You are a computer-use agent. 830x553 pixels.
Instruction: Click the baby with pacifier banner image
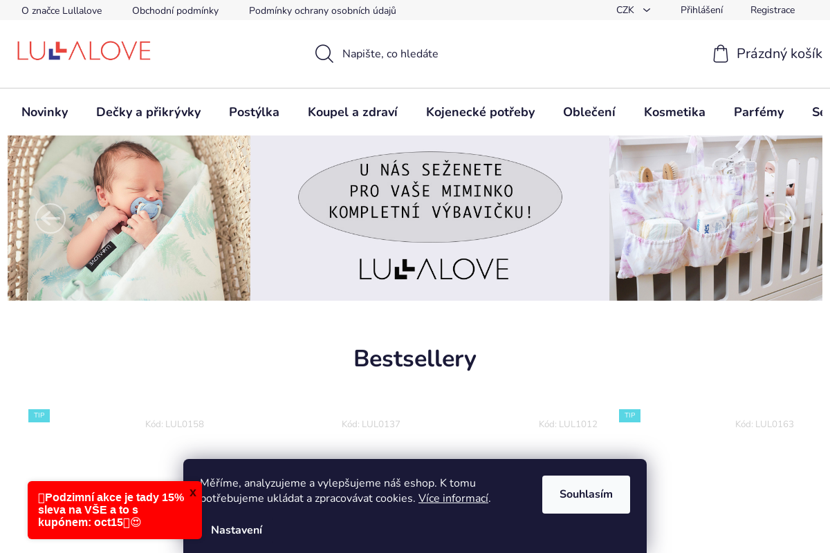129,218
